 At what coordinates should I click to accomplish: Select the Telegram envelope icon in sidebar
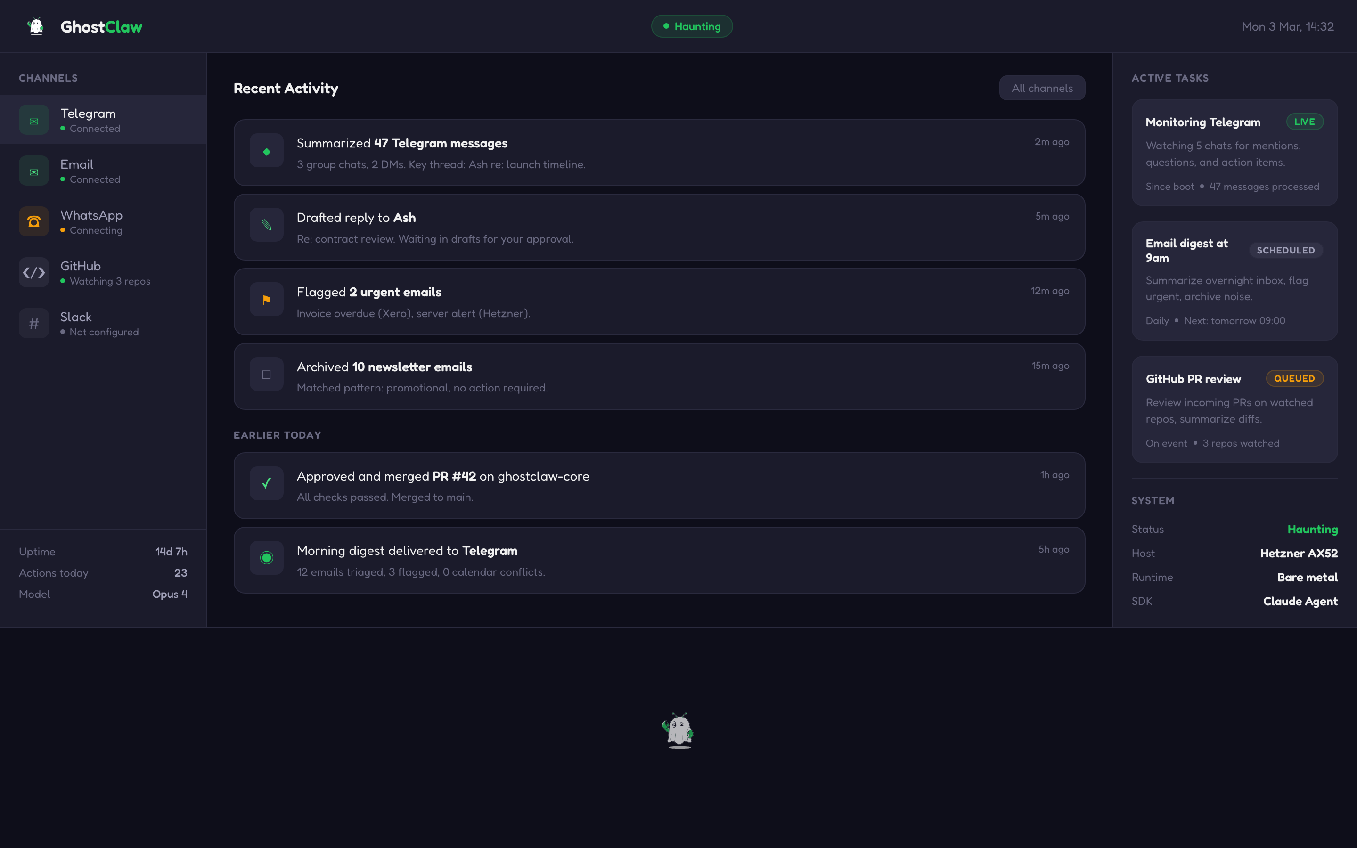pos(33,120)
